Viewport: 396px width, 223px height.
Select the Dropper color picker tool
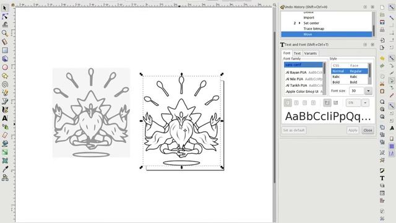coord(5,169)
